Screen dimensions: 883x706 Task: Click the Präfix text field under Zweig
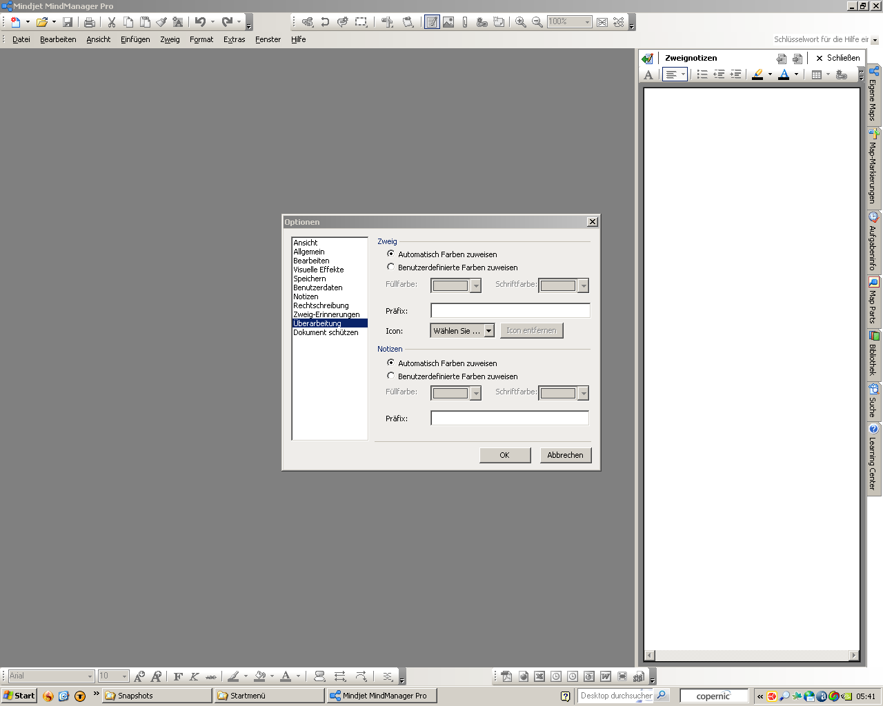click(x=510, y=311)
